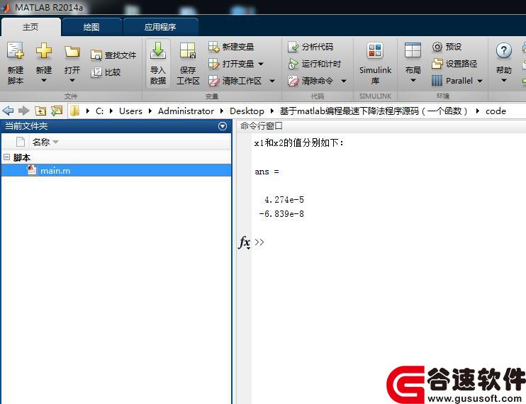526x404 pixels.
Task: Expand the Open Variable (打开变量) dropdown arrow
Action: 261,64
